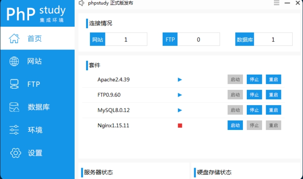Switch to the 网站 sidebar tab
The width and height of the screenshot is (303, 179).
[x=35, y=61]
